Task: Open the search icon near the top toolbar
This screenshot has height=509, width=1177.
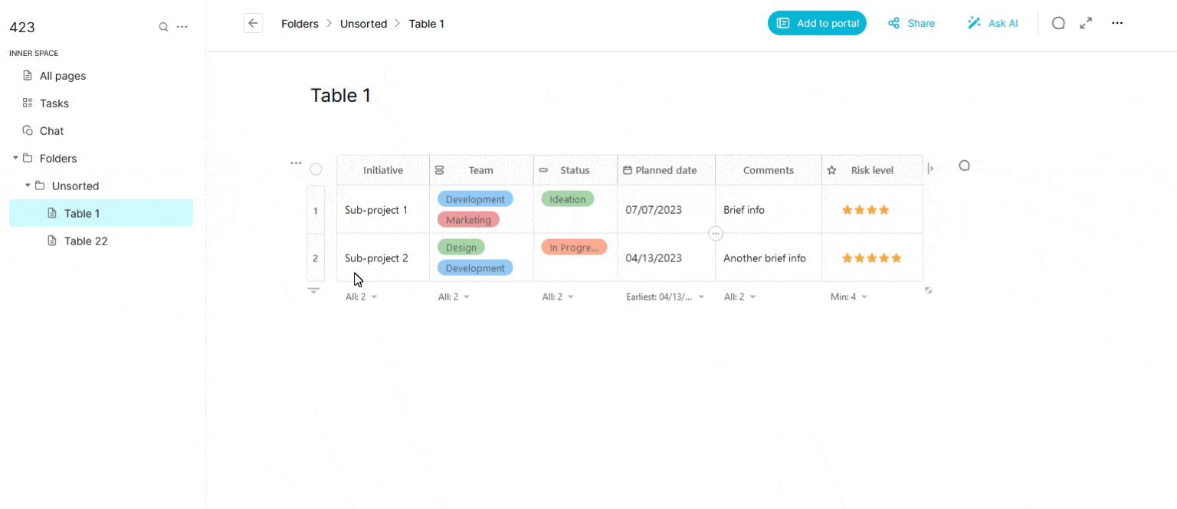Action: [1058, 23]
